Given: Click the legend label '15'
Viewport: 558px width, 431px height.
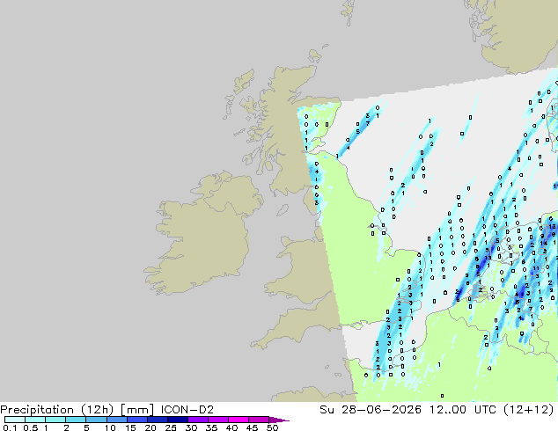Looking at the screenshot, I should click(130, 427).
